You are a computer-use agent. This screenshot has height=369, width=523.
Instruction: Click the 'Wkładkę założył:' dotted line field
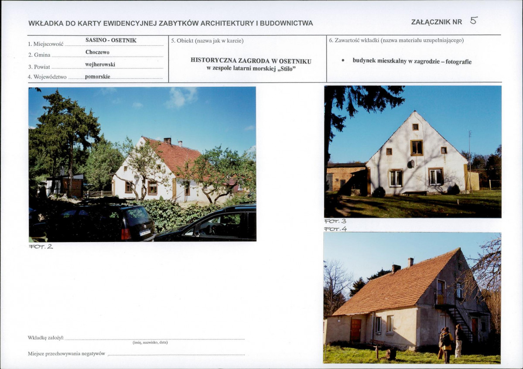pos(155,338)
